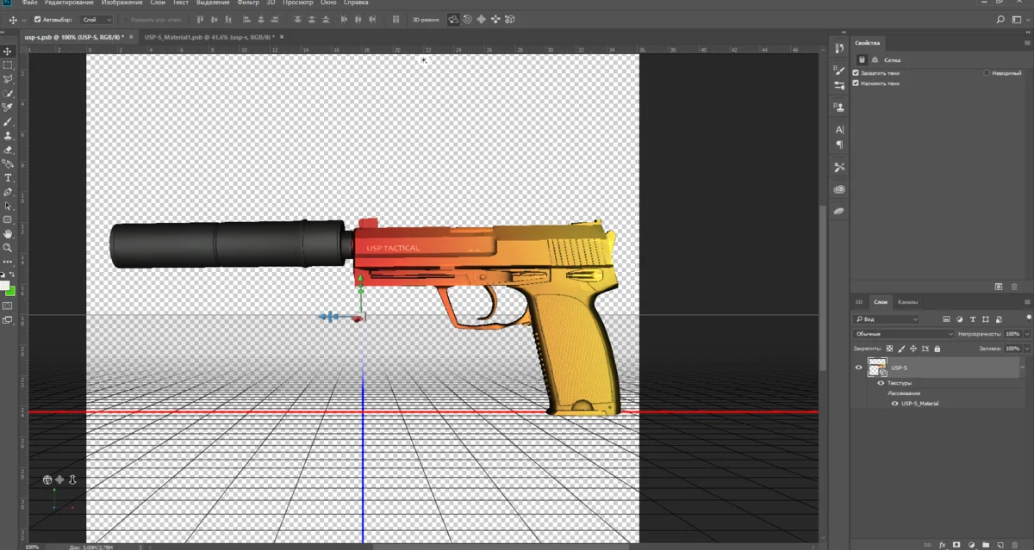This screenshot has width=1034, height=550.
Task: Toggle visibility of Текстуры
Action: point(881,383)
